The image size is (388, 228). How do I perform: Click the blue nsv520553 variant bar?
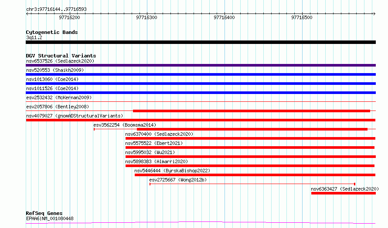201,74
